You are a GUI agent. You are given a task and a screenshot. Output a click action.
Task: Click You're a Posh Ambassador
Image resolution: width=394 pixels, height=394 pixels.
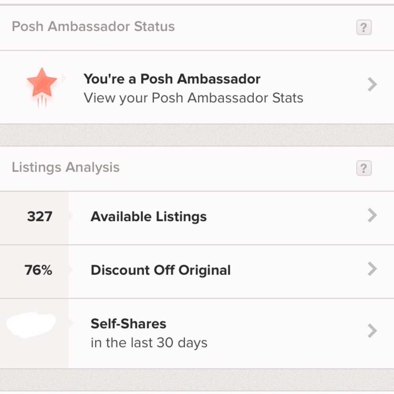171,79
